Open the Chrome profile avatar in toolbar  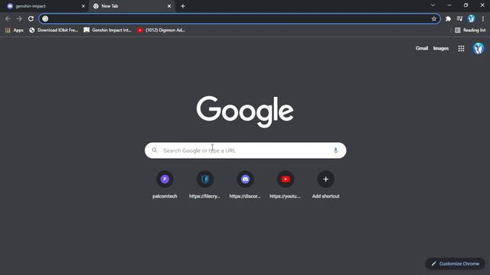[472, 18]
